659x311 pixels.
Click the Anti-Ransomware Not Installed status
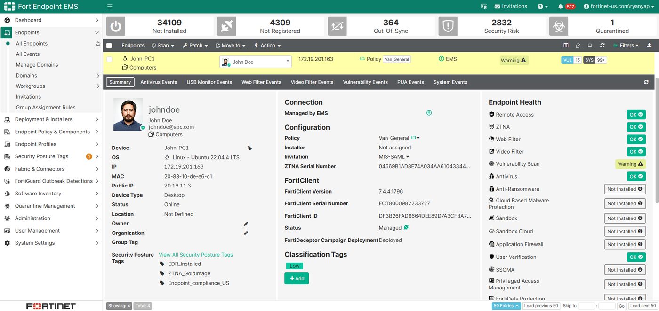click(x=625, y=189)
